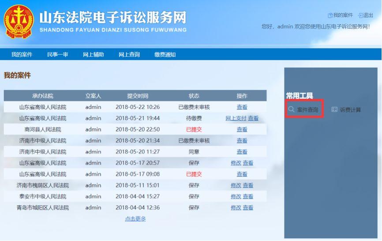Click 修改 for the 2018-05-17 20:57 case

click(x=236, y=163)
